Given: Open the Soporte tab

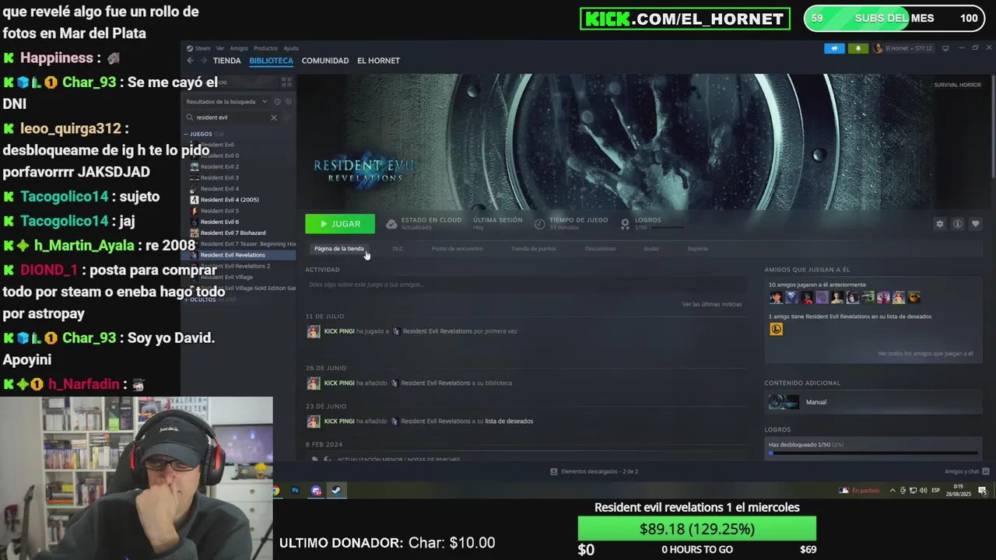Looking at the screenshot, I should coord(698,249).
